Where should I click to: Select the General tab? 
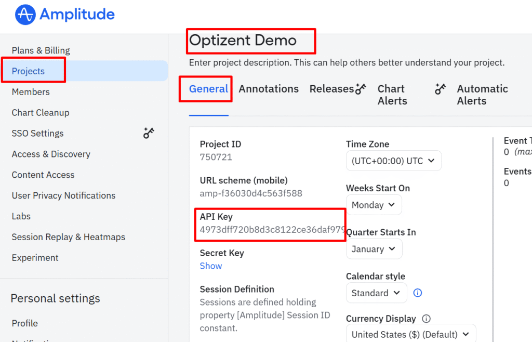[x=208, y=89]
